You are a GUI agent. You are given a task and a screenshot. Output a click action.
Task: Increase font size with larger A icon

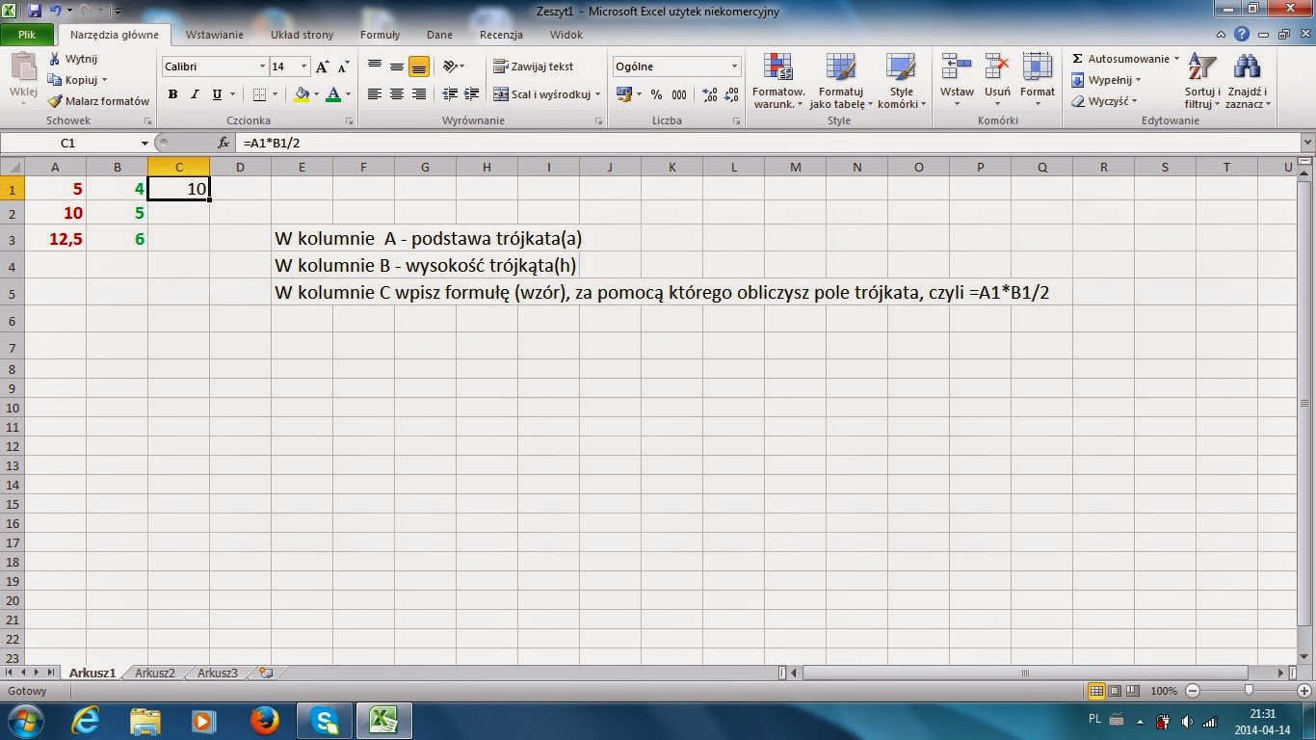(x=323, y=66)
